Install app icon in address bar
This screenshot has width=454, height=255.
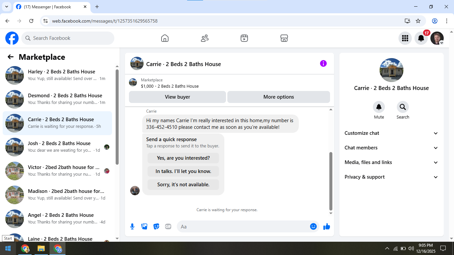407,21
